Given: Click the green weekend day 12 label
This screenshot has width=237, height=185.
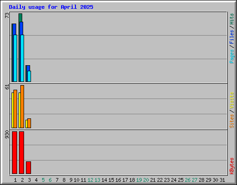Looking at the screenshot, I should [90, 180].
